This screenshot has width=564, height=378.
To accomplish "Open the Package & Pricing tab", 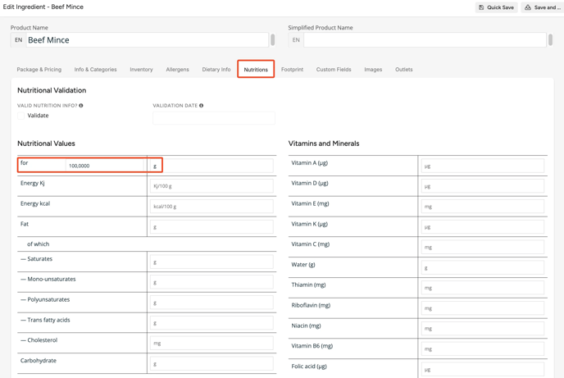I will coord(39,70).
